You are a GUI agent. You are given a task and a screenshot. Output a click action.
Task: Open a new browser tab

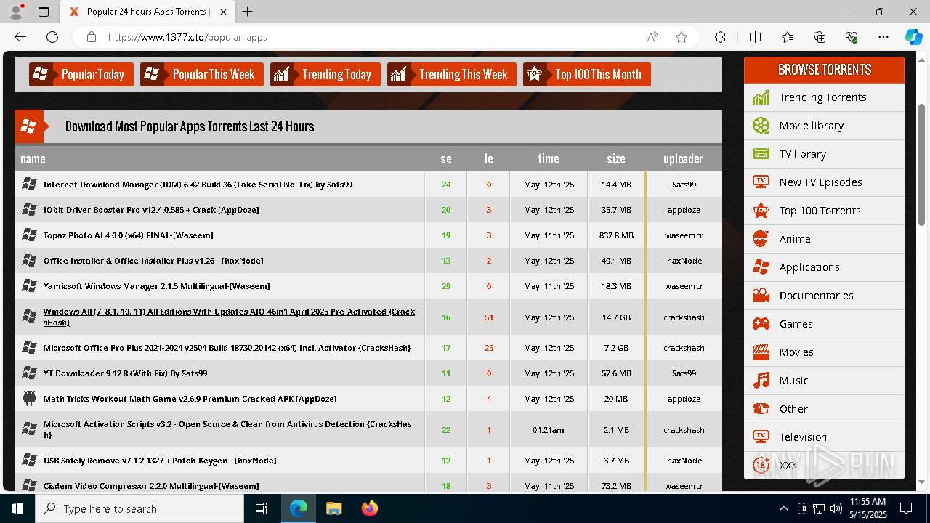(x=248, y=12)
